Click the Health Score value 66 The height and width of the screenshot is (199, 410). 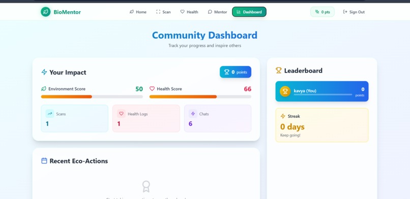(248, 89)
